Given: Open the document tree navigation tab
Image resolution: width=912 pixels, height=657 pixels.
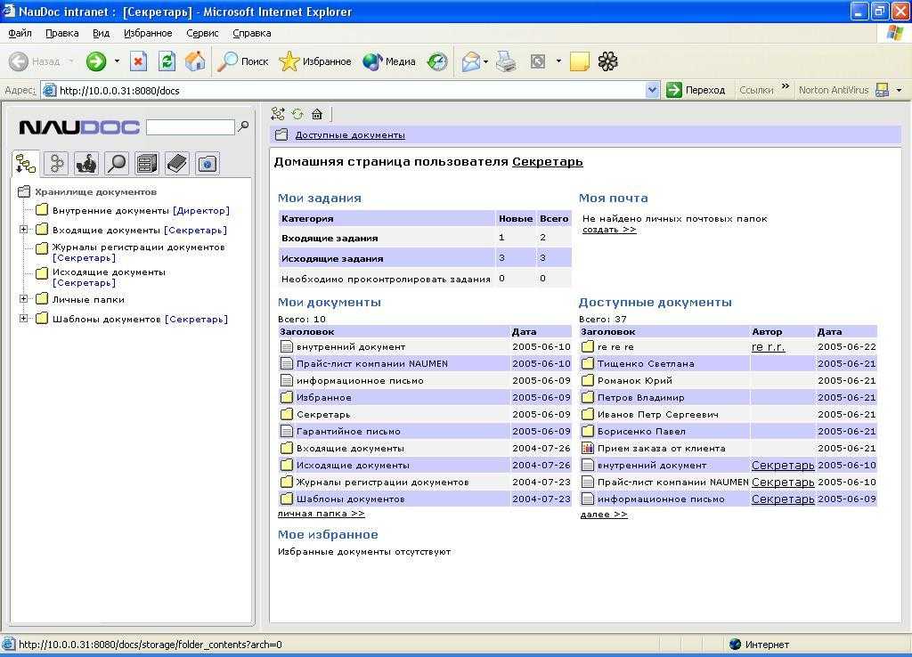Looking at the screenshot, I should (26, 164).
